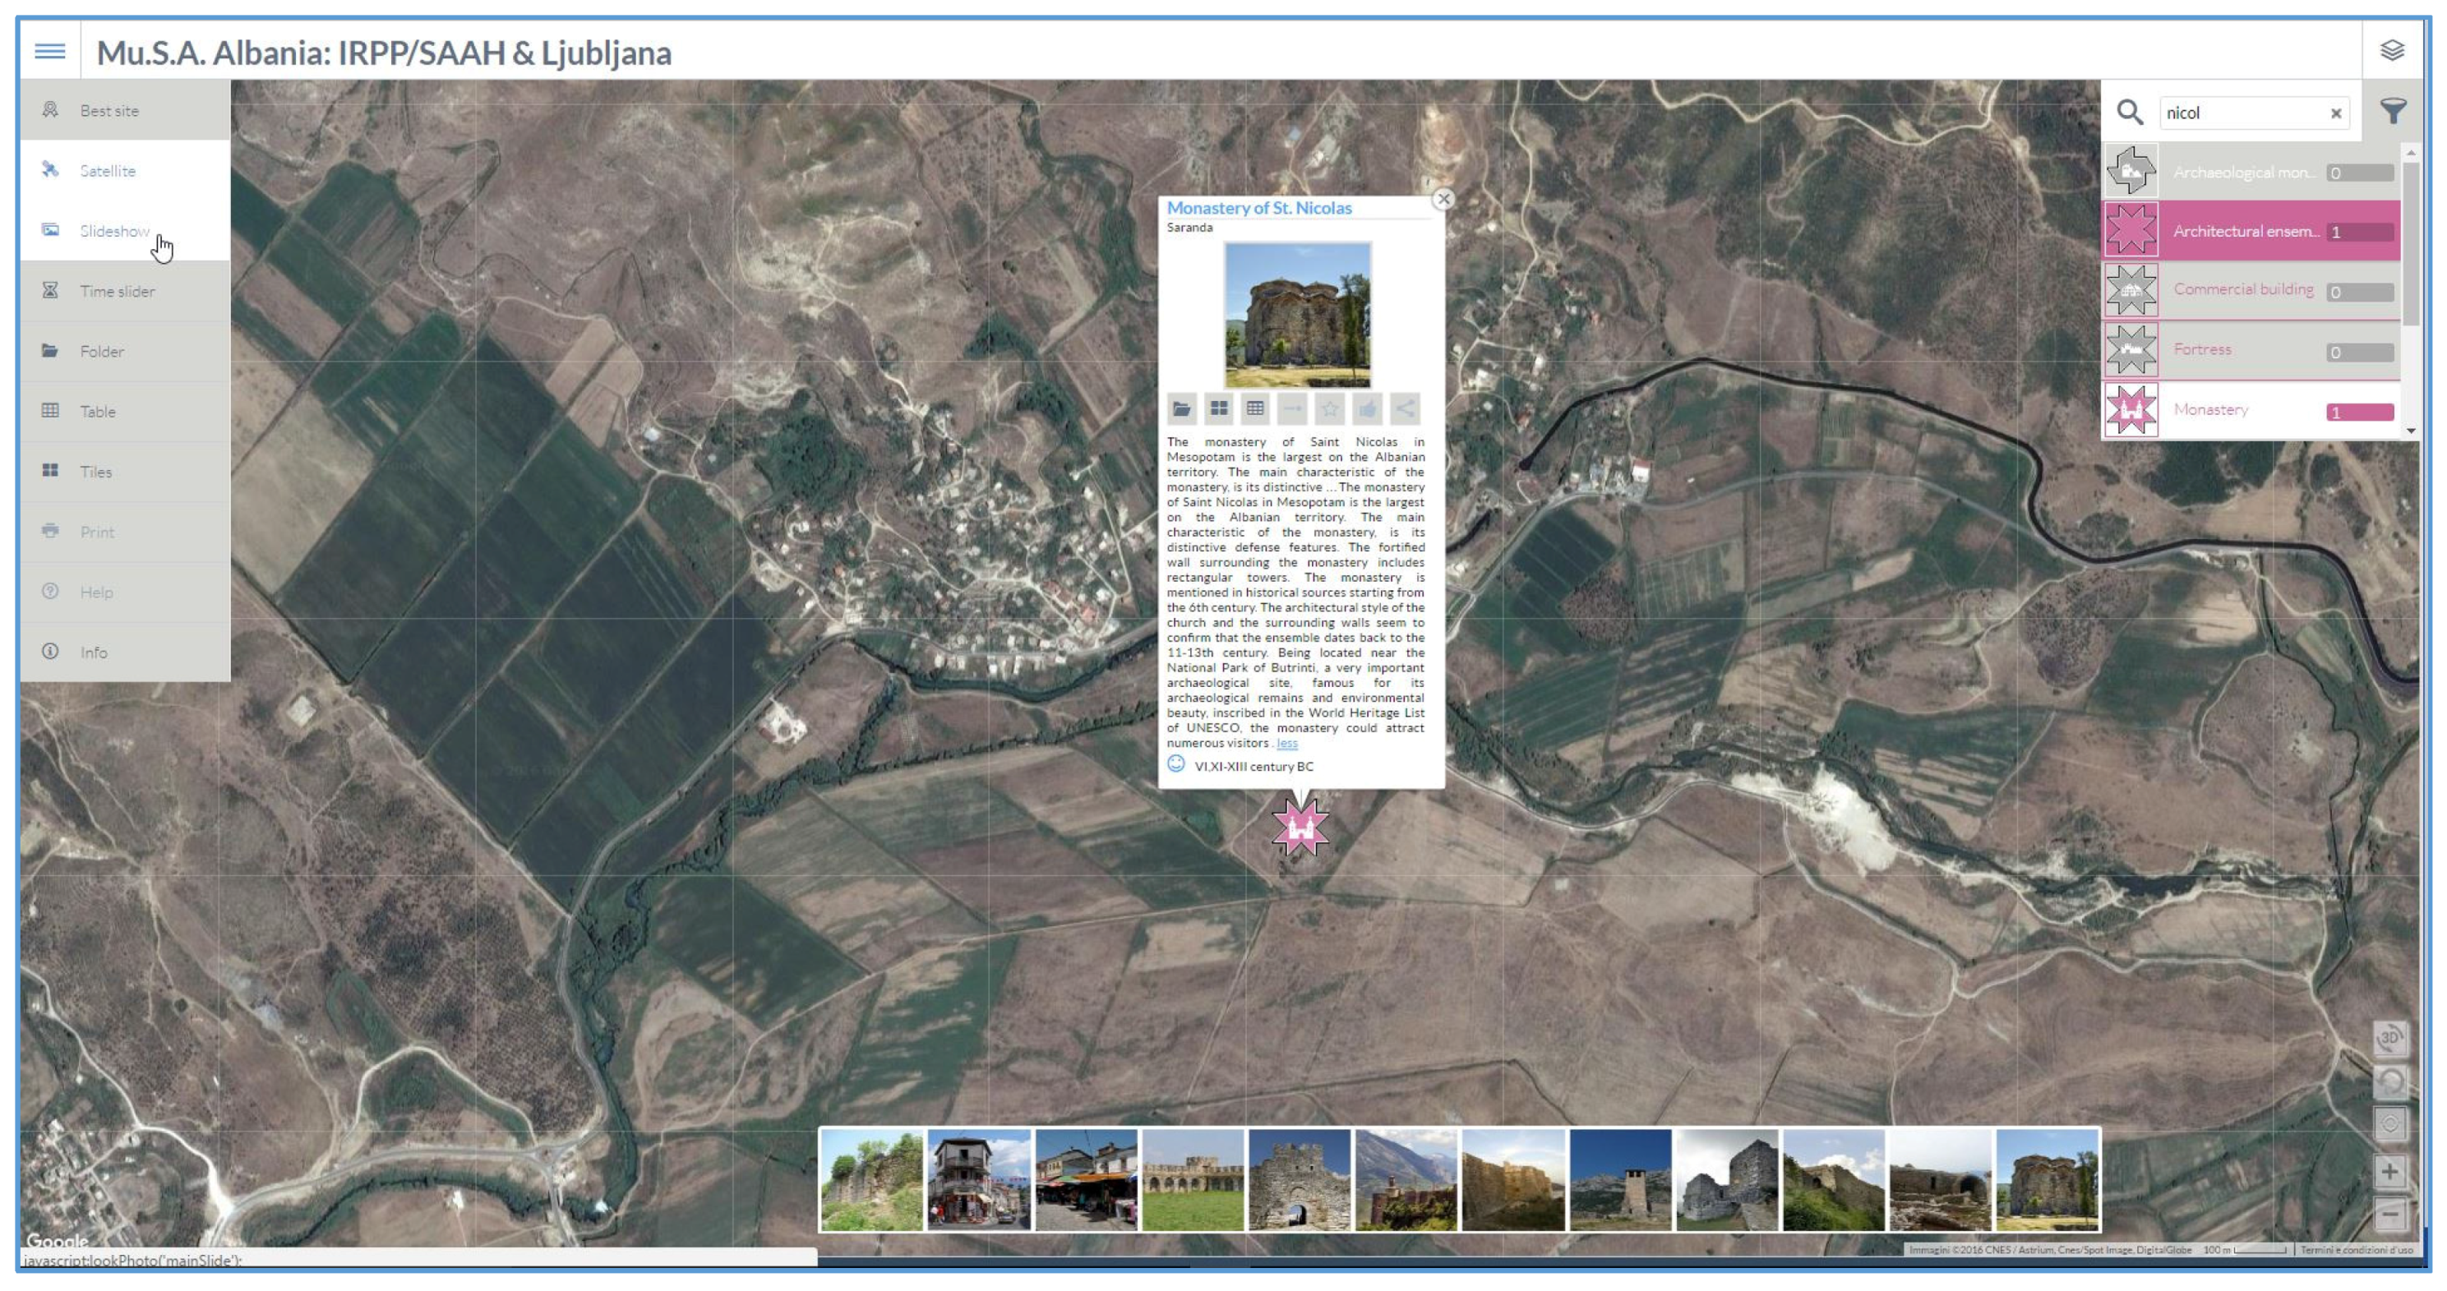Open the map layers icon
The image size is (2447, 1291).
click(2391, 50)
